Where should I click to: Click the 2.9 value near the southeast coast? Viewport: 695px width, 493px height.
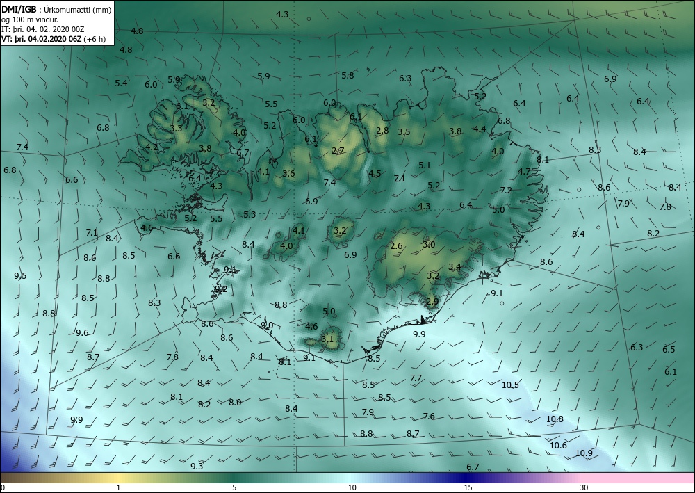pos(432,302)
